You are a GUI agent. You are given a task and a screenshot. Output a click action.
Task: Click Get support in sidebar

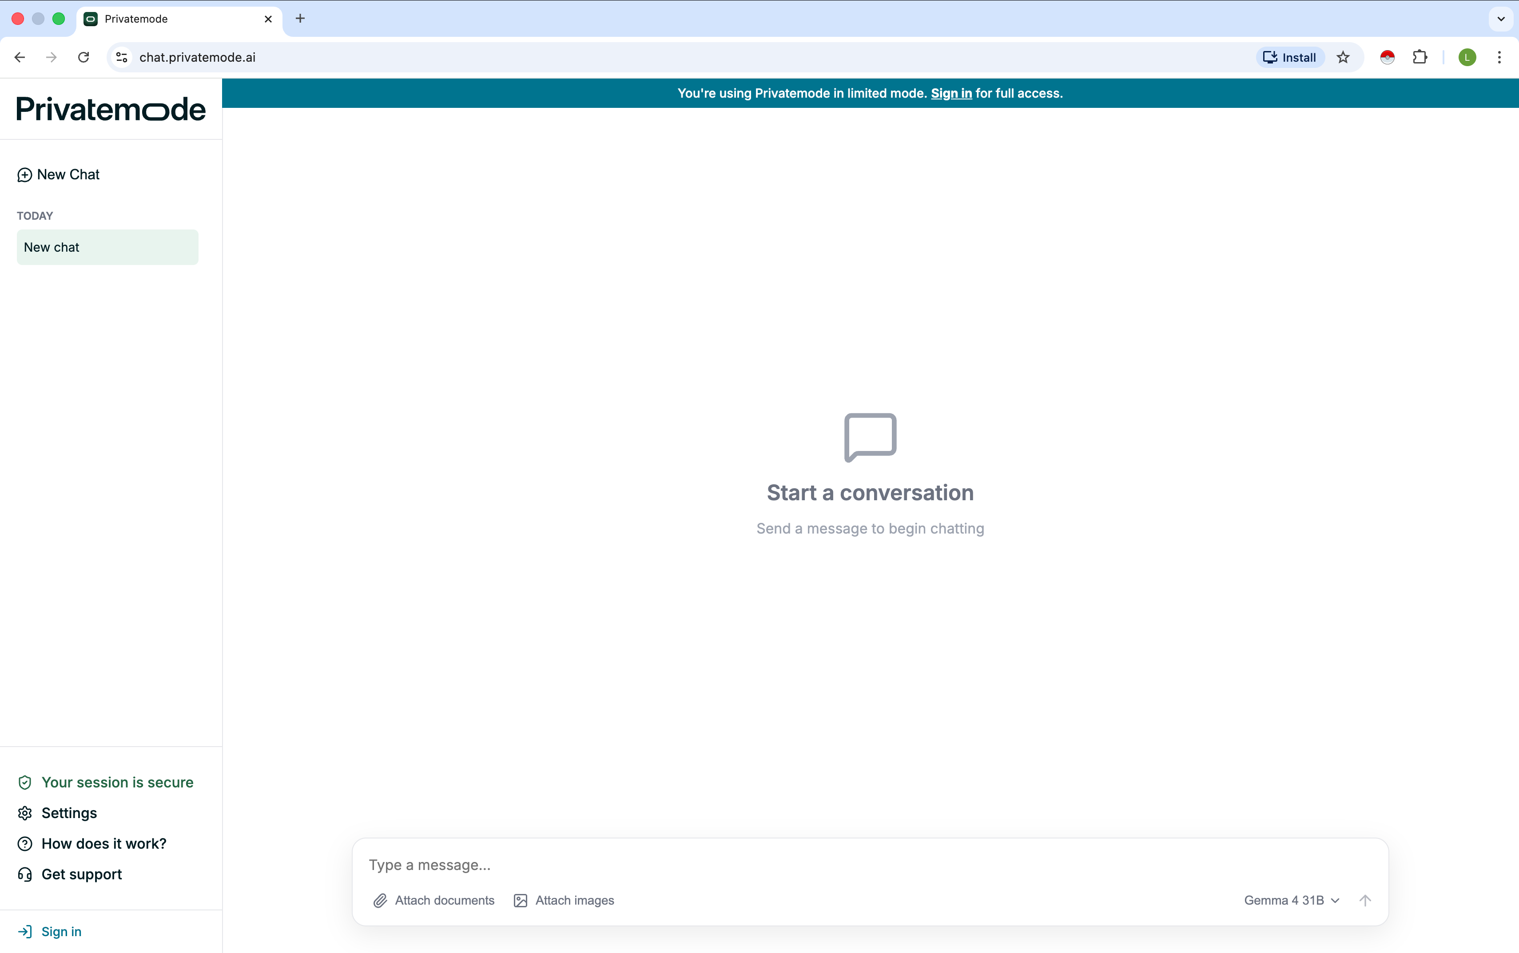[x=70, y=874]
